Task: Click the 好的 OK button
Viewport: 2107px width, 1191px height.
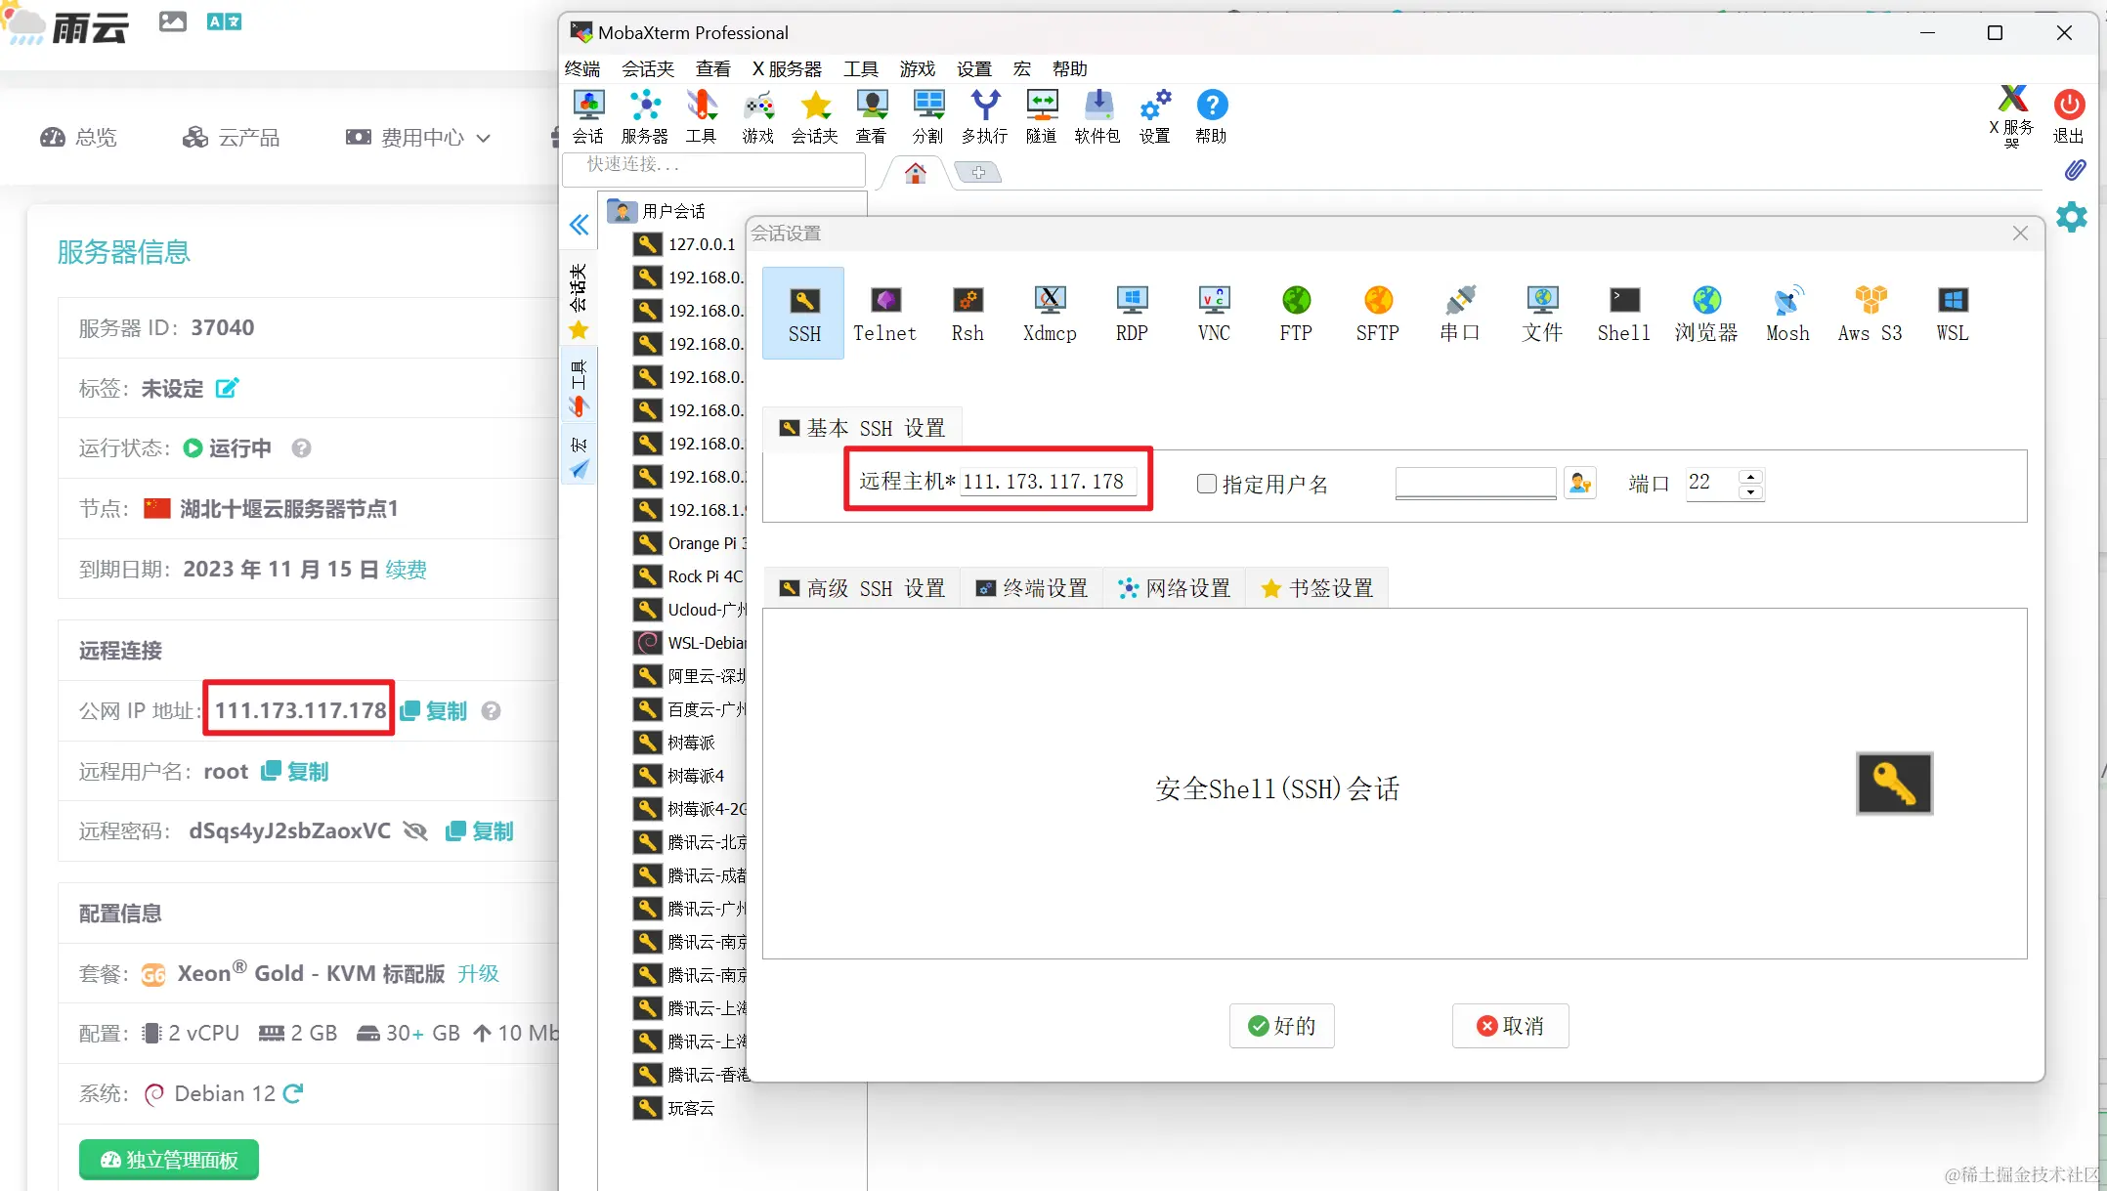Action: (x=1281, y=1026)
